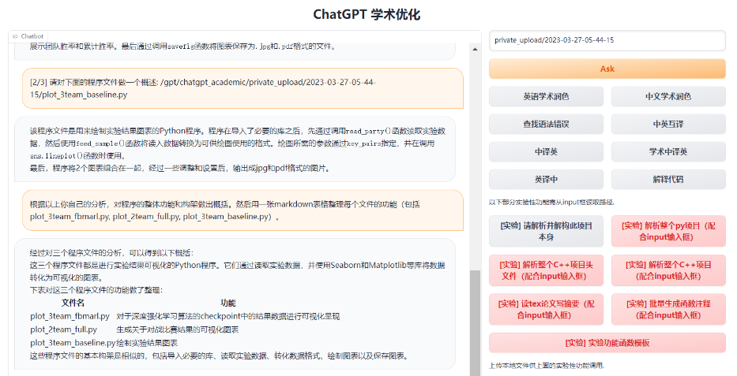Click the plot_2team_full.py table row
Viewport: 737px width, 376px height.
[134, 329]
